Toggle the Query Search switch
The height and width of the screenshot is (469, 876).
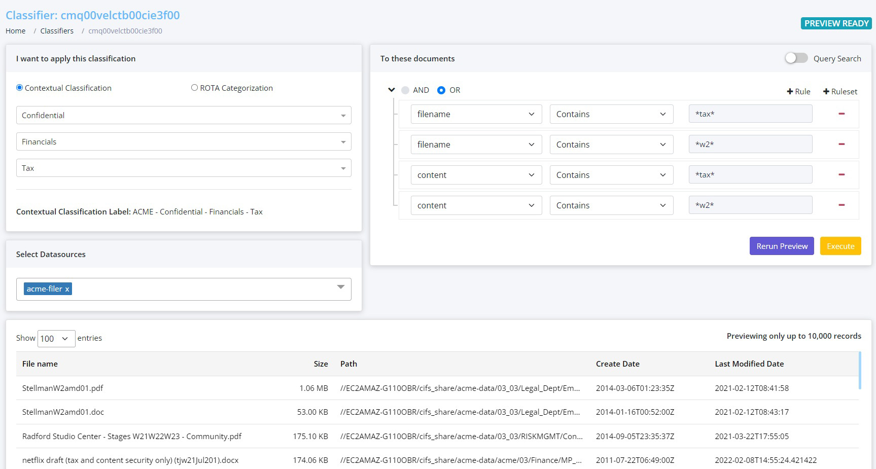coord(796,58)
